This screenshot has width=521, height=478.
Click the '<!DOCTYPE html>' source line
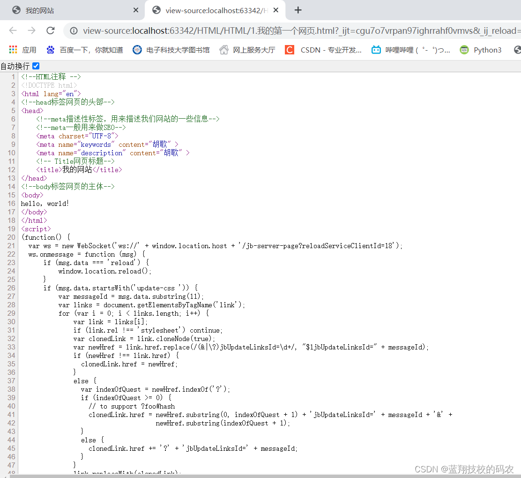(x=49, y=85)
